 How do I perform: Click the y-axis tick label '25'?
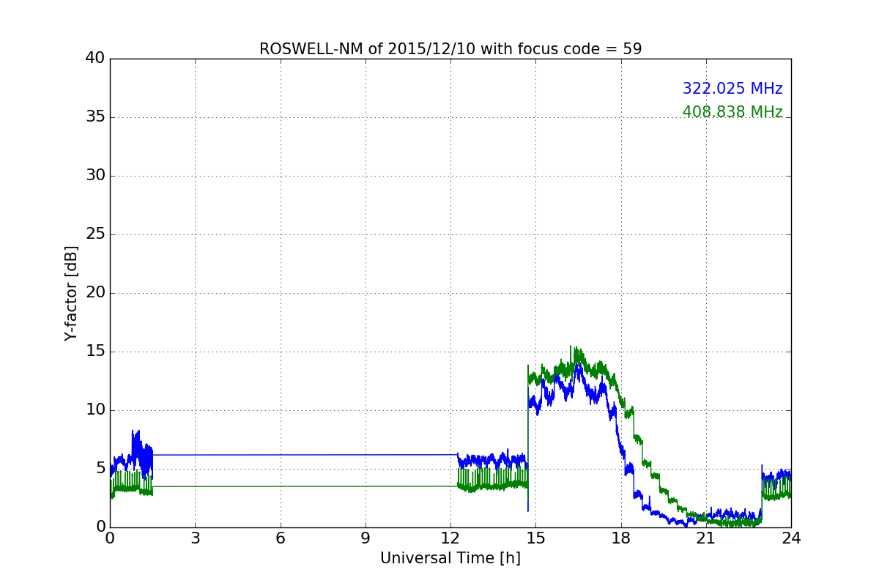point(95,234)
